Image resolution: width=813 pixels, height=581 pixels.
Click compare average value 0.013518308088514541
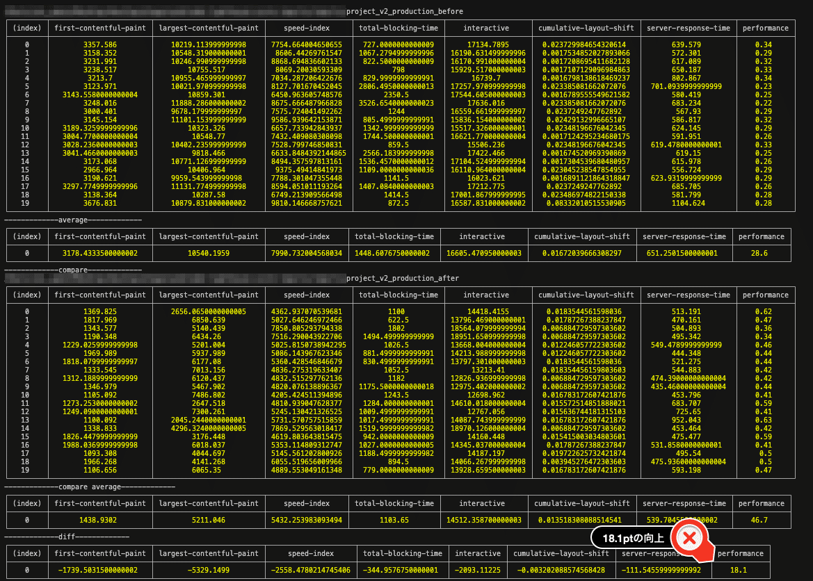(580, 520)
